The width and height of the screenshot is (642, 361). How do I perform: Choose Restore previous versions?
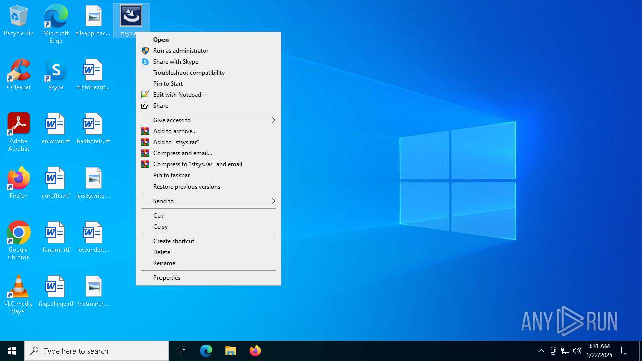point(209,187)
